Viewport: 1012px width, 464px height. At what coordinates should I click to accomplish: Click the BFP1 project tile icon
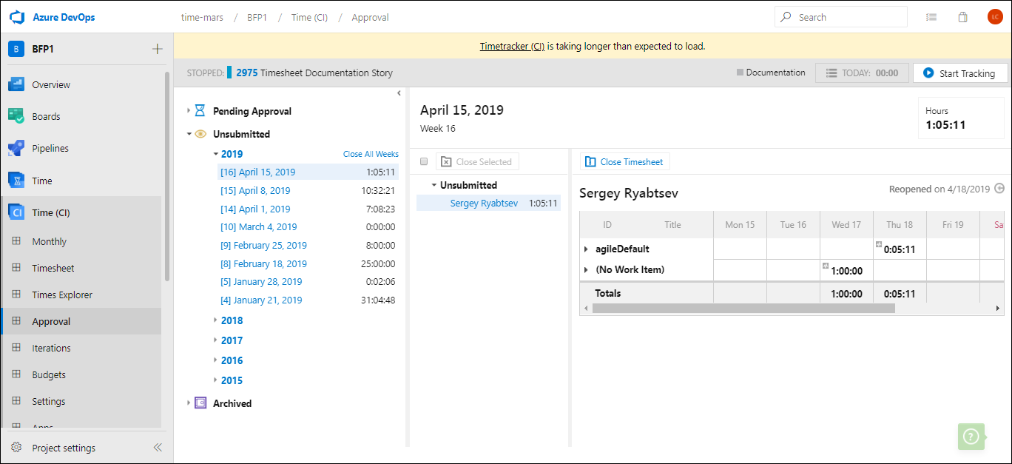(16, 49)
